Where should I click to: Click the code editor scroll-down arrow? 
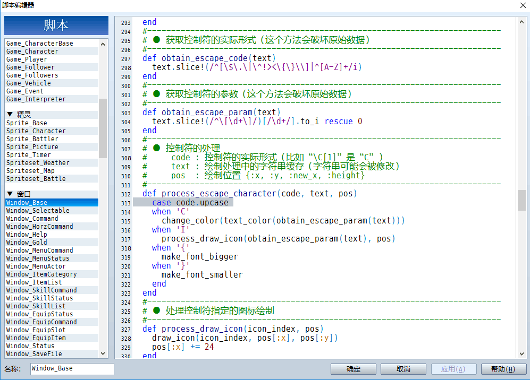521,354
